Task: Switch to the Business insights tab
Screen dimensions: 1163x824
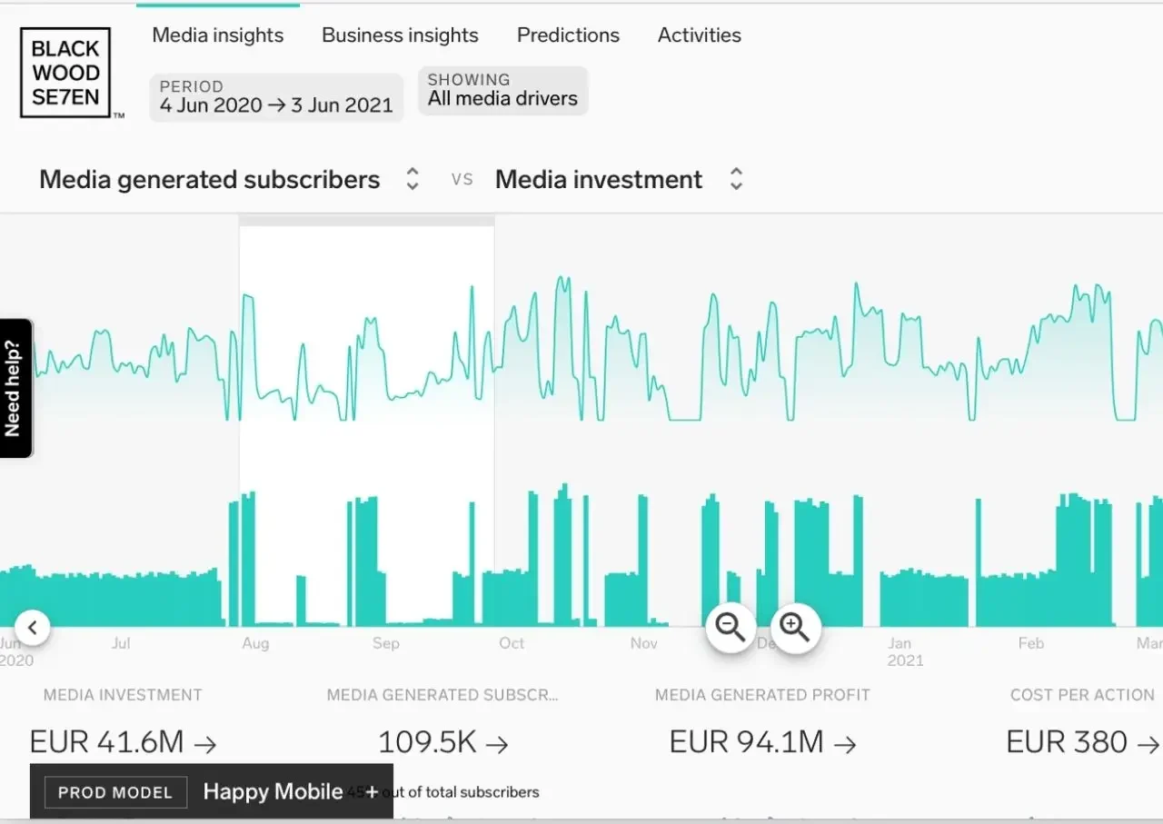Action: pyautogui.click(x=400, y=35)
